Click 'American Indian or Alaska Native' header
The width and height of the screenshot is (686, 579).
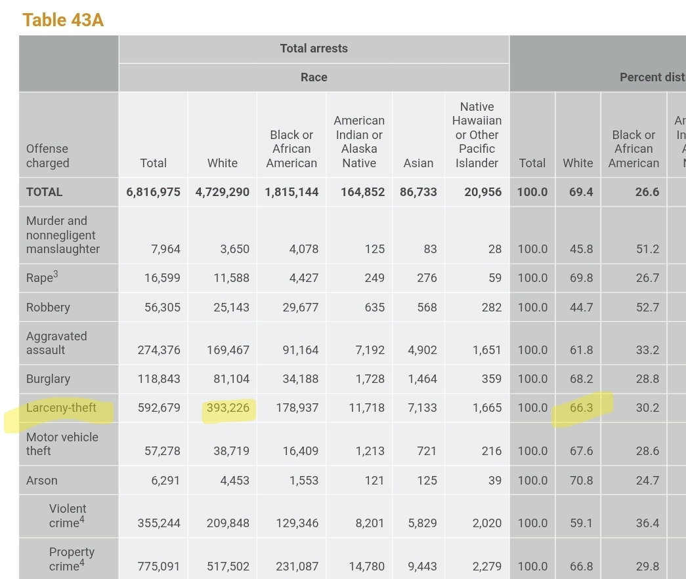(359, 142)
